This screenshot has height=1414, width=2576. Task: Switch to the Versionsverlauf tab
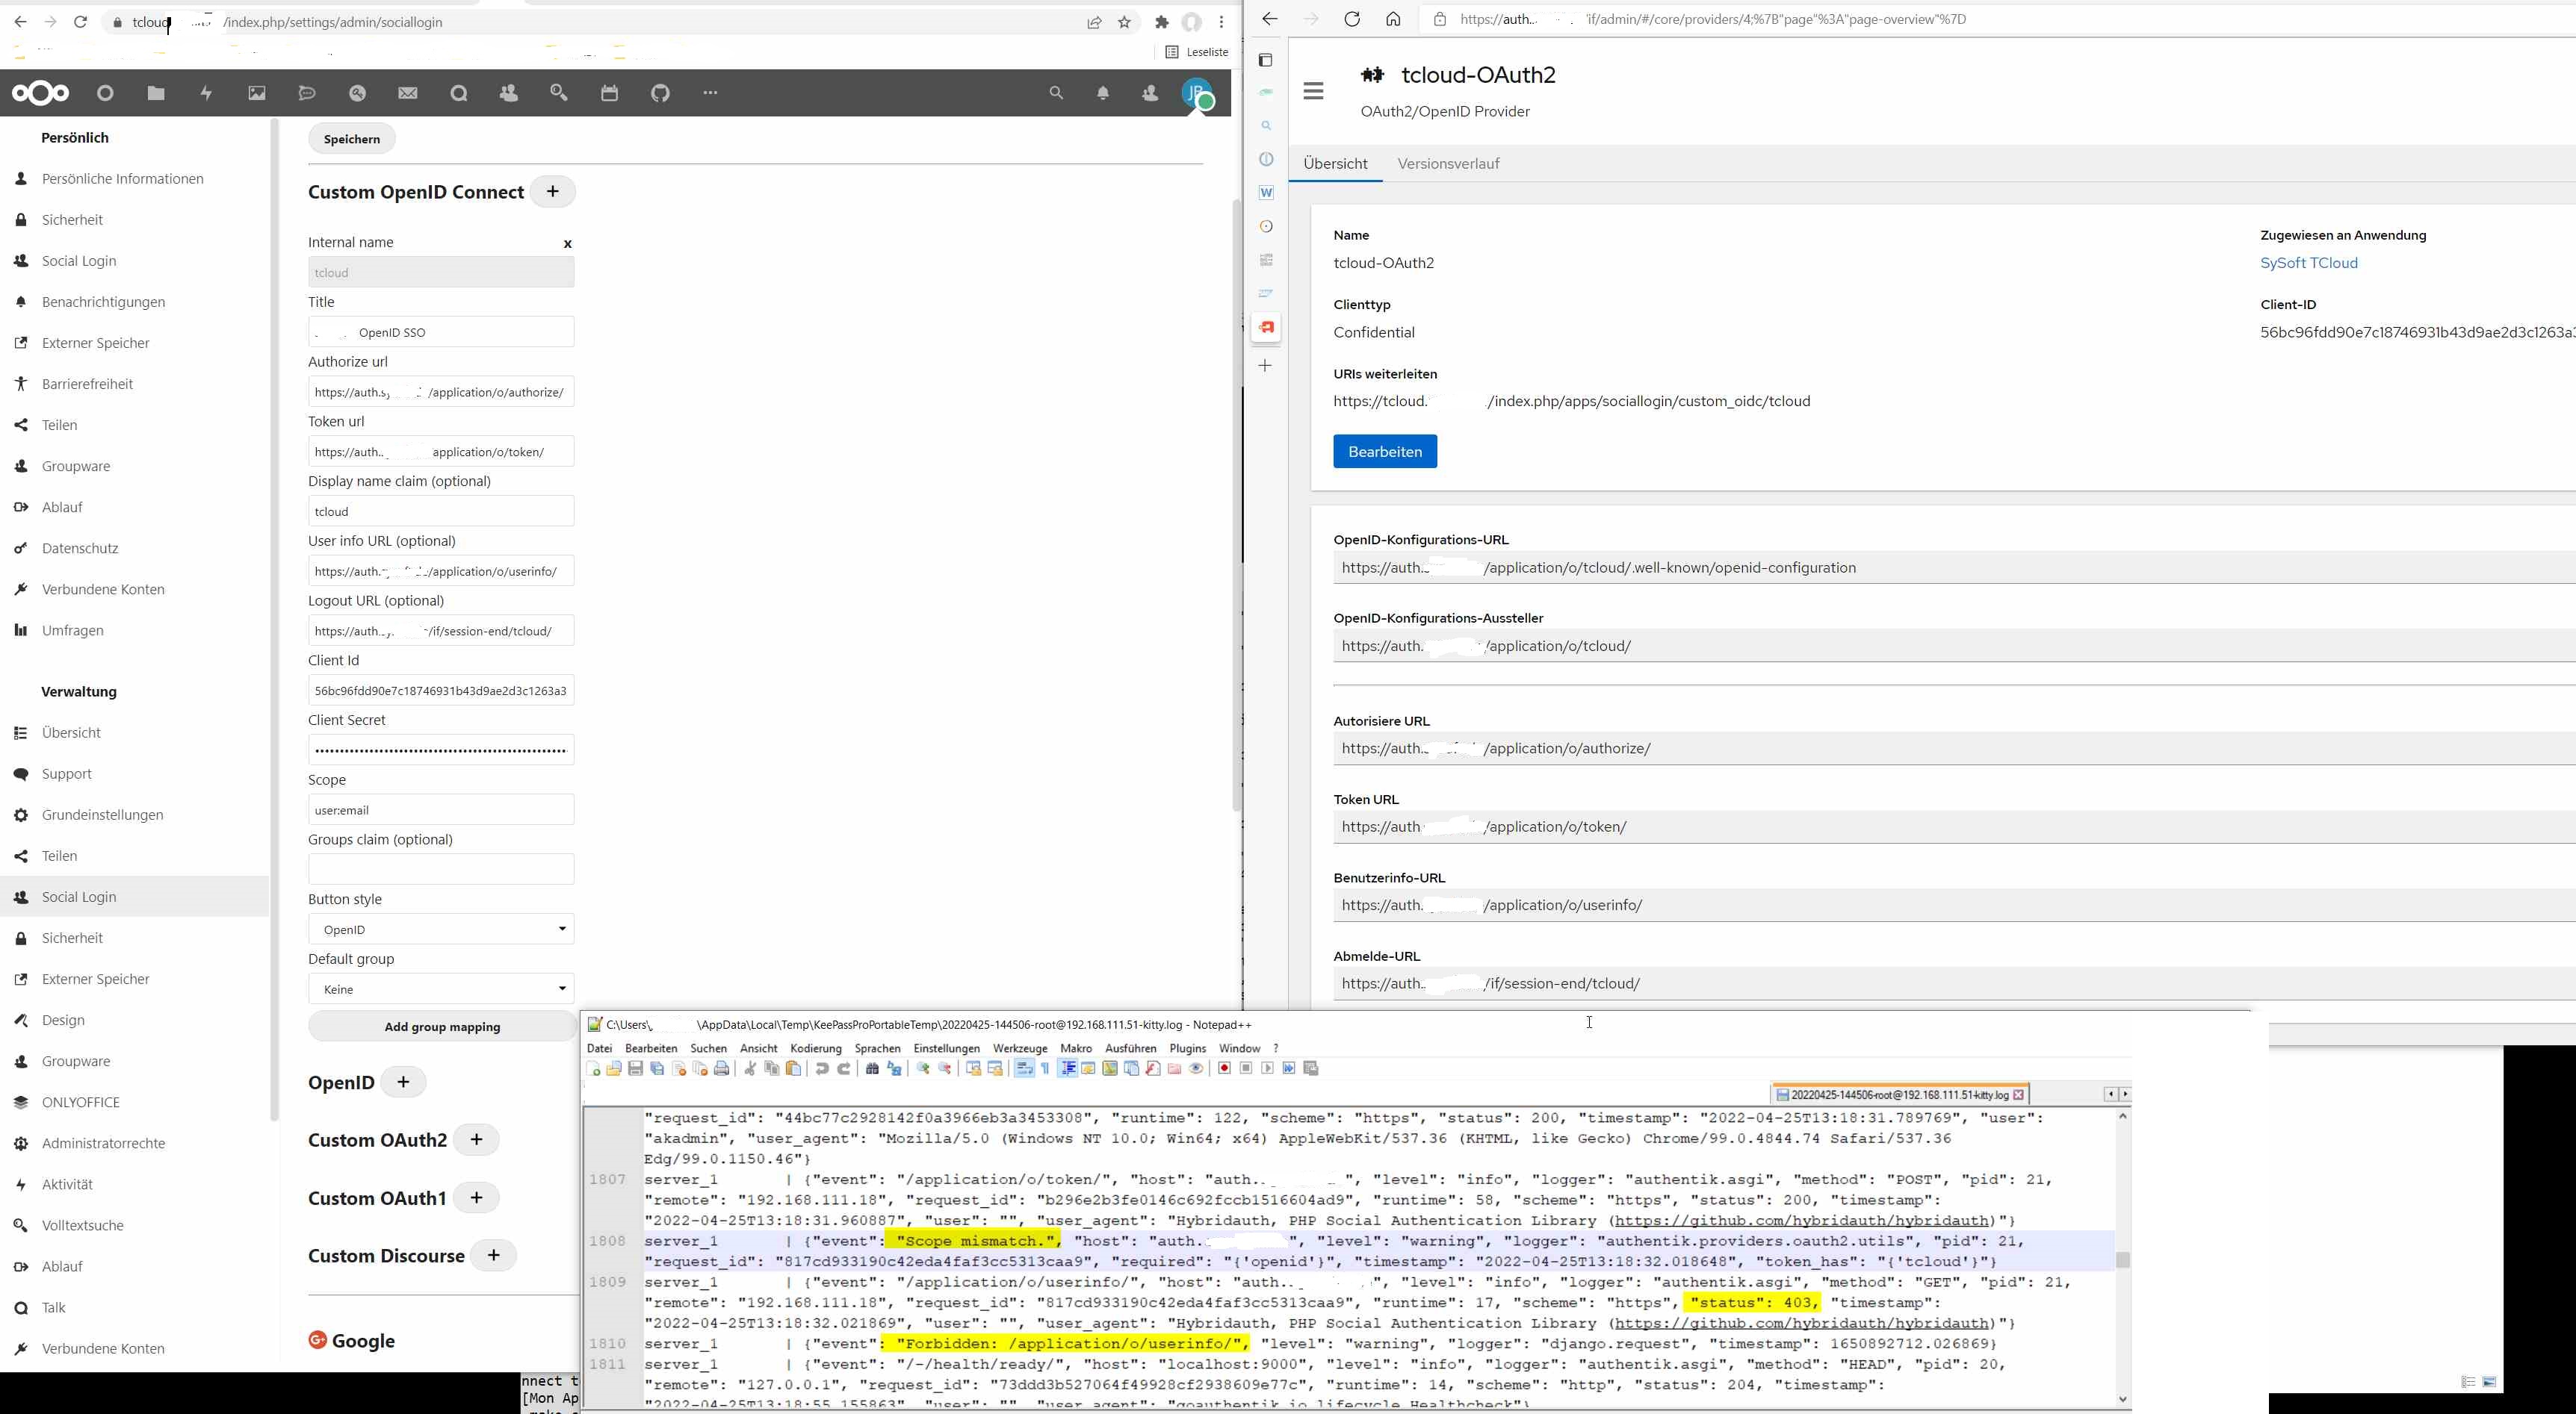pos(1448,164)
